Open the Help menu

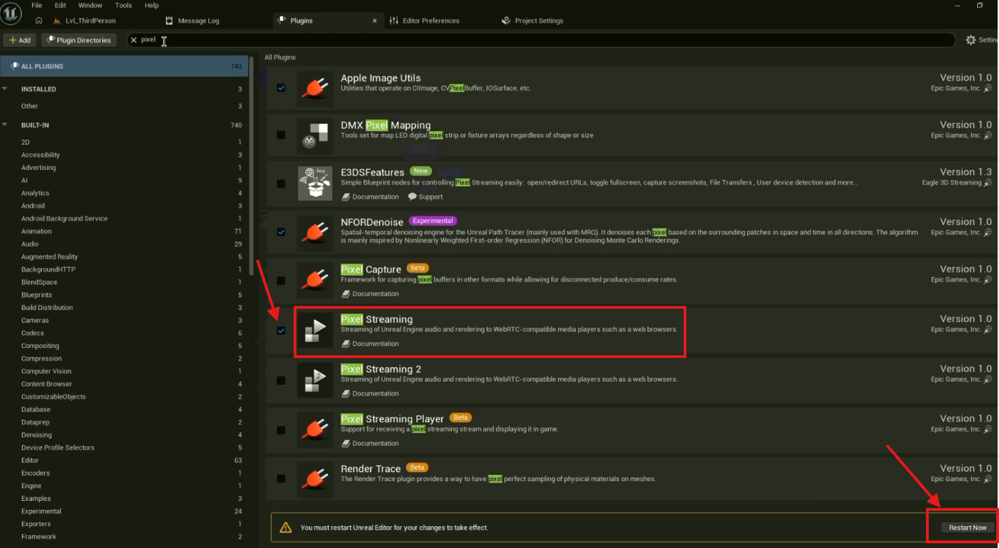pyautogui.click(x=151, y=5)
